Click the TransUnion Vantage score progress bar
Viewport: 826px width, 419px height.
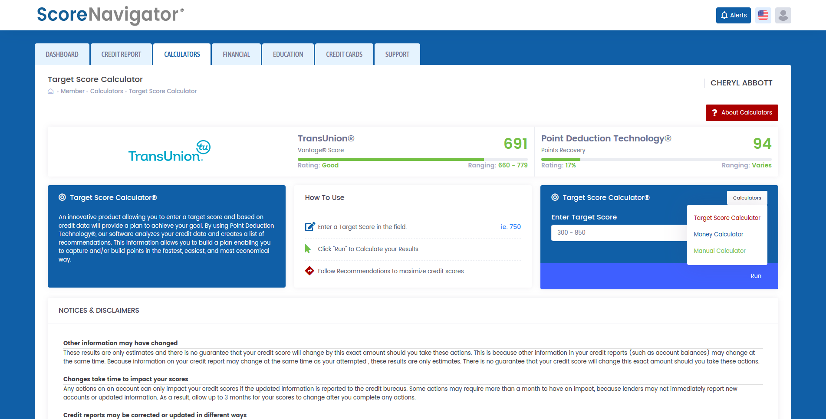pos(413,159)
